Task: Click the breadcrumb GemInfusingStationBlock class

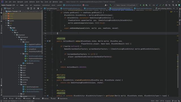Action: point(72,5)
